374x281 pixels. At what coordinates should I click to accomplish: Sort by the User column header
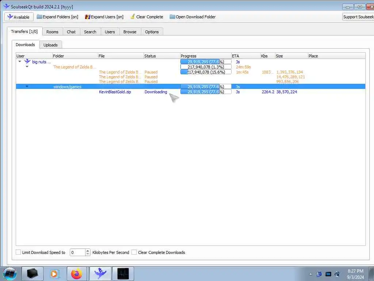click(34, 56)
